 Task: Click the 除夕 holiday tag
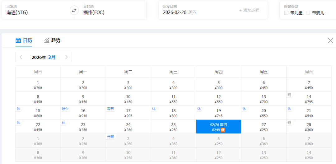click(x=65, y=109)
